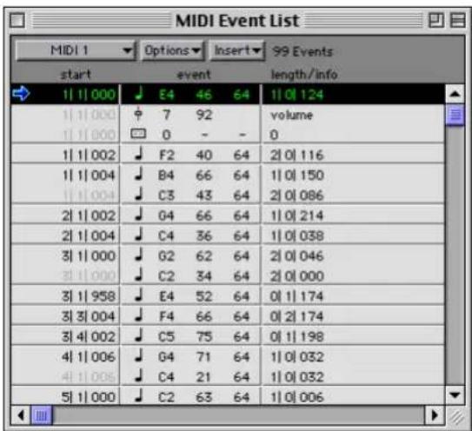Image resolution: width=472 pixels, height=431 pixels.
Task: Click the vertical scrollbar thumb
Action: click(455, 115)
